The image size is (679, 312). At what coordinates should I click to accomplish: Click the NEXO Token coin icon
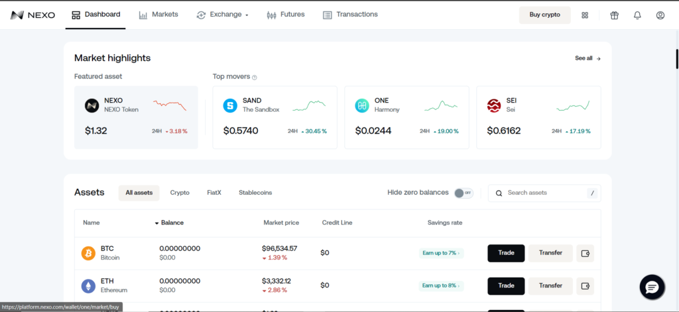pyautogui.click(x=92, y=105)
